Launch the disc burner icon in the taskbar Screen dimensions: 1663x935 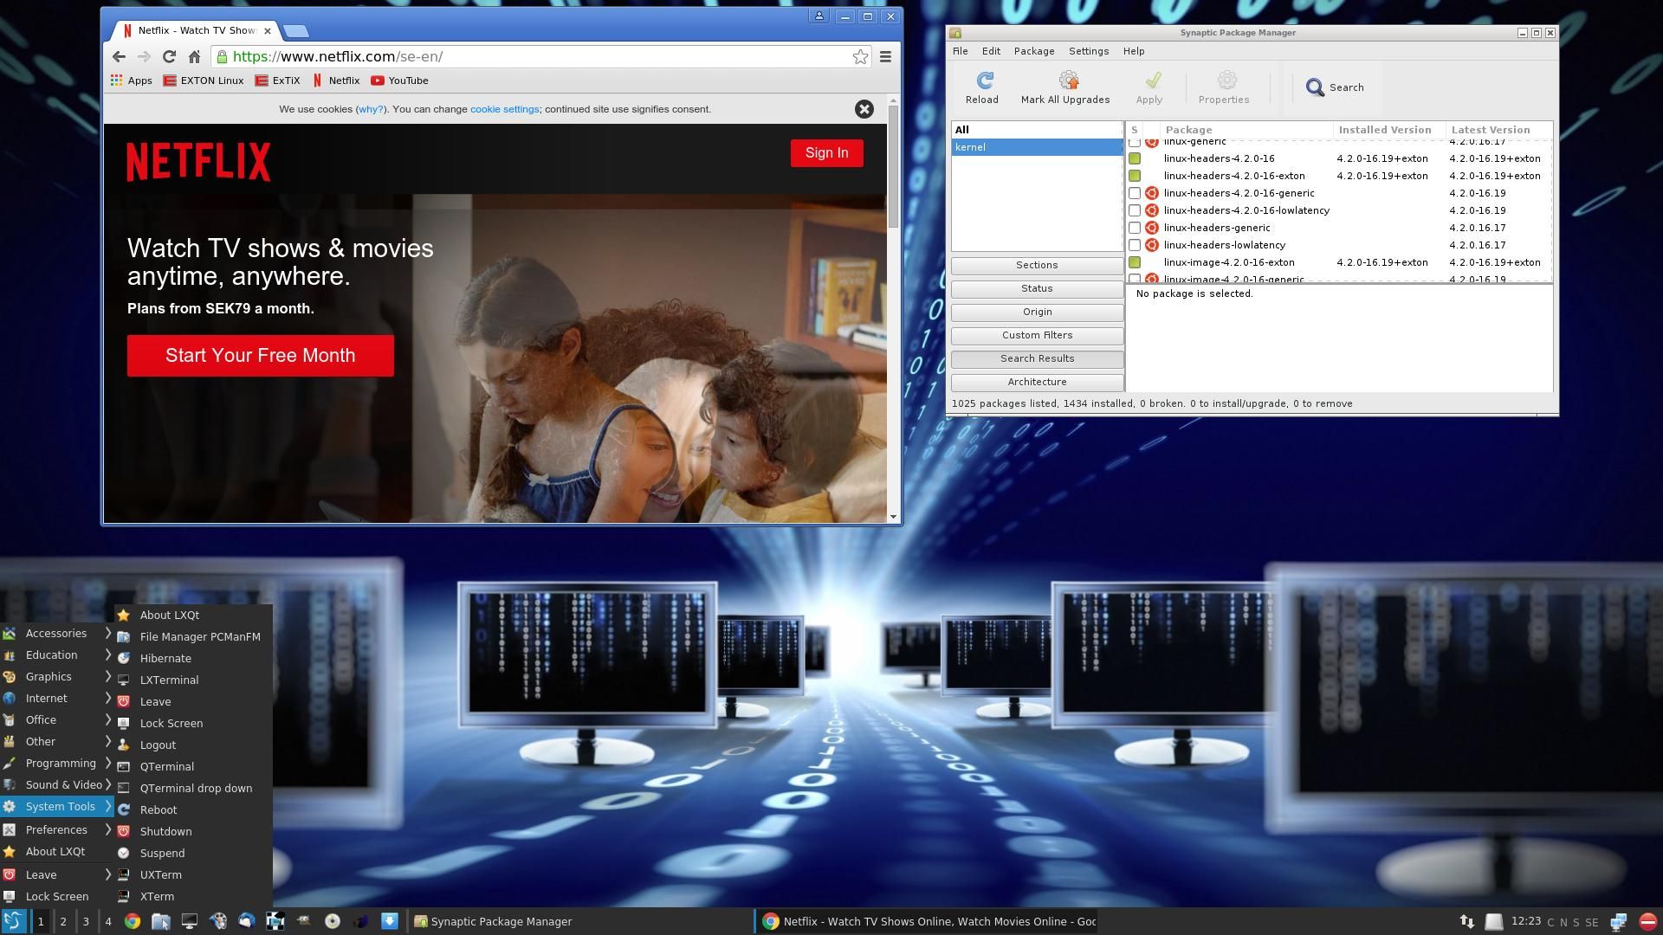point(332,921)
